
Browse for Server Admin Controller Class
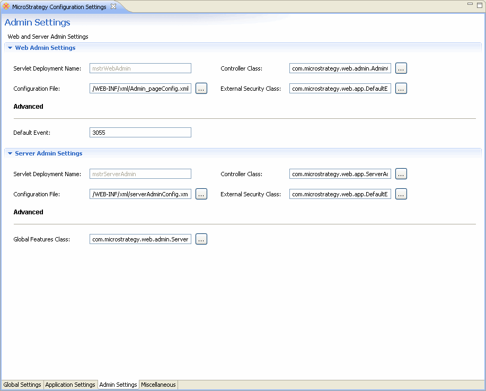(401, 174)
